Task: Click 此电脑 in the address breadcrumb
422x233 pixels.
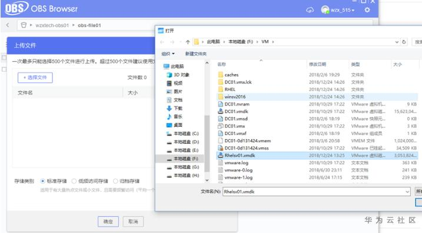Action: pyautogui.click(x=214, y=42)
